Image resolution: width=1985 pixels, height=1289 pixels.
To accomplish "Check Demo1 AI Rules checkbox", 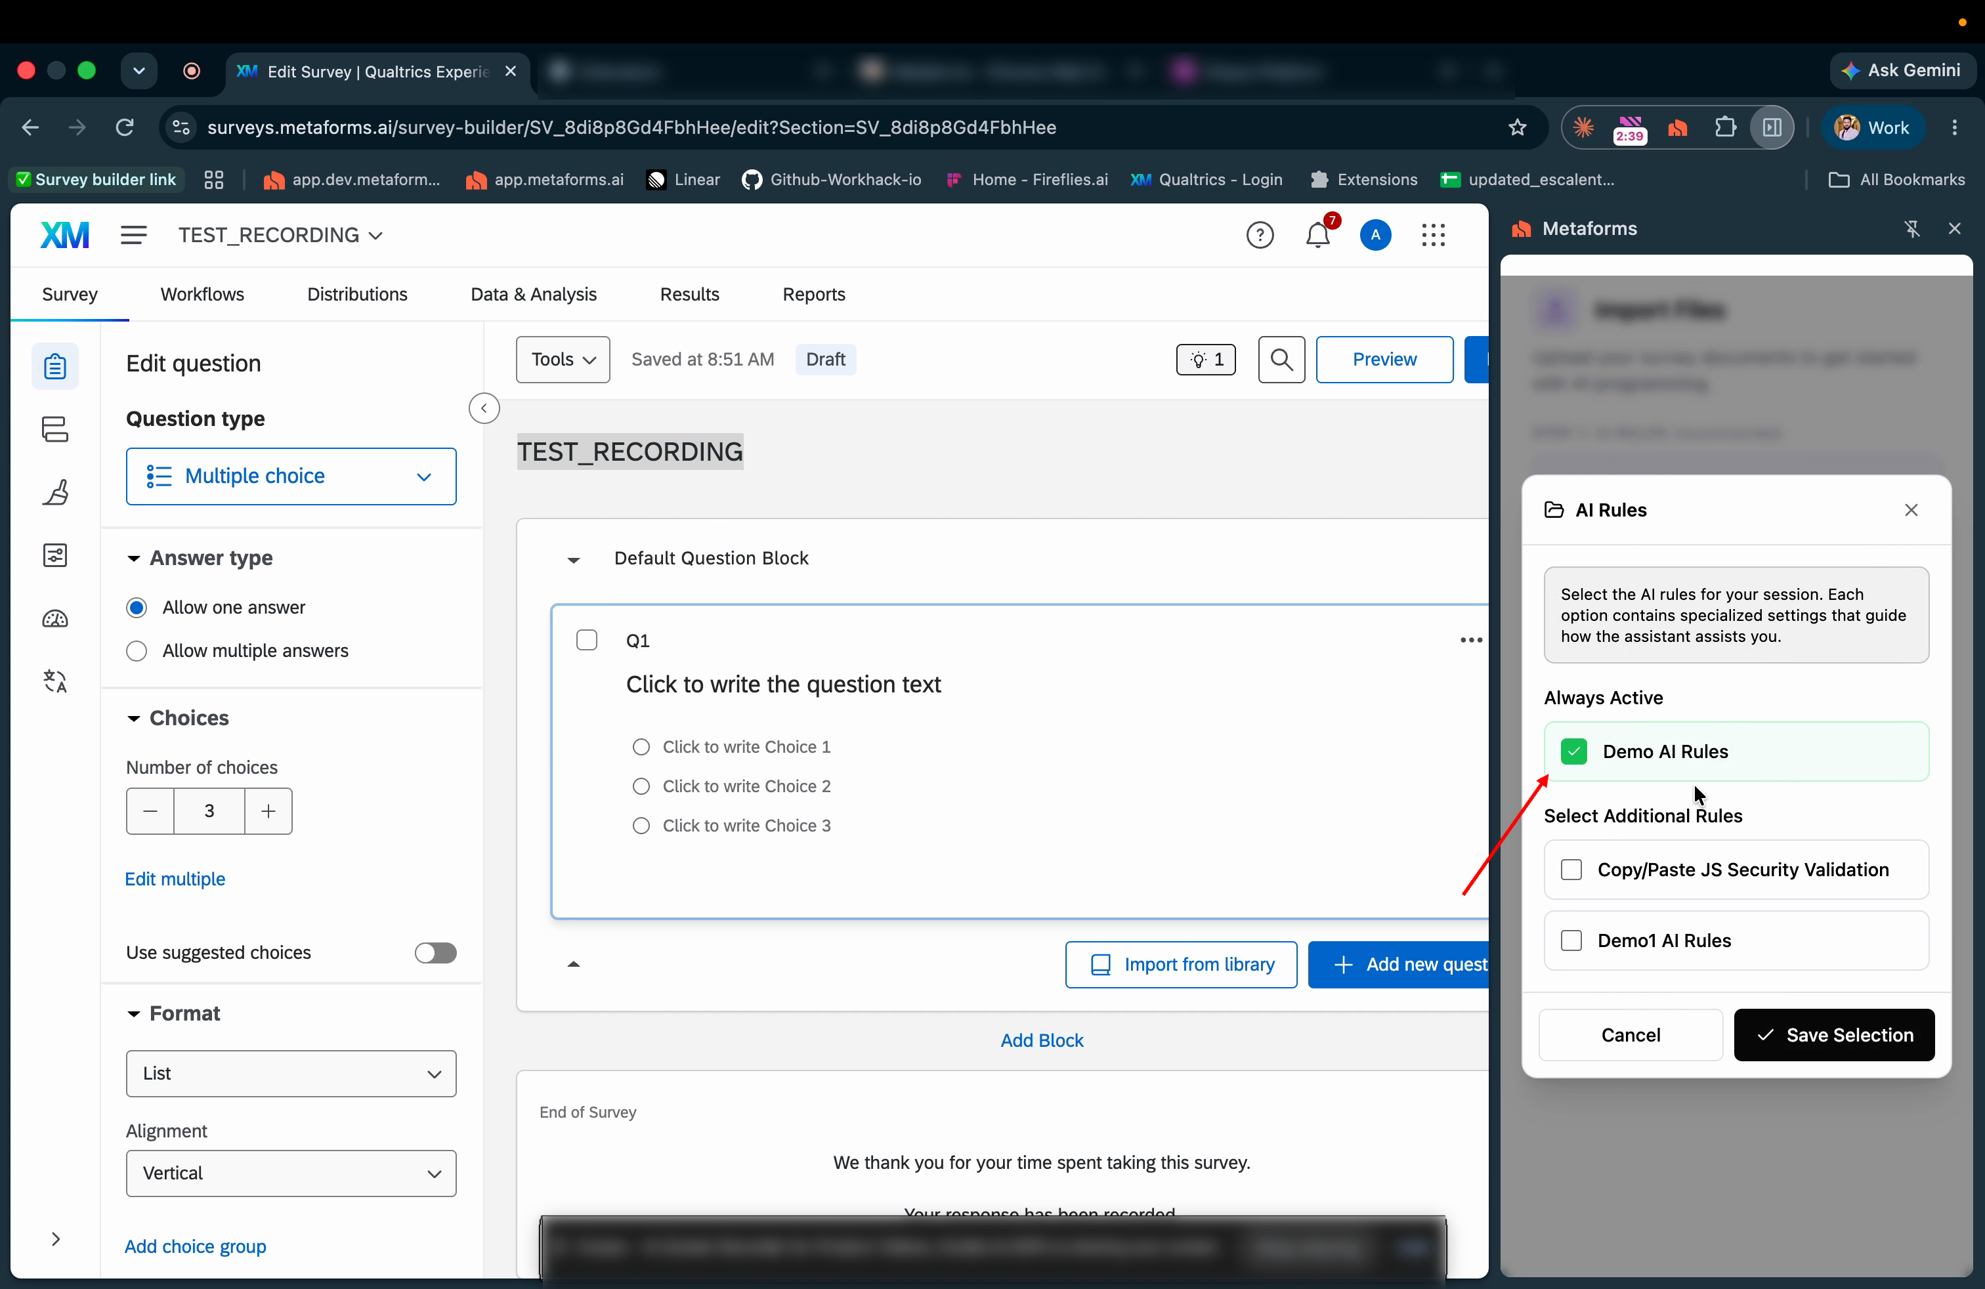I will click(x=1571, y=940).
